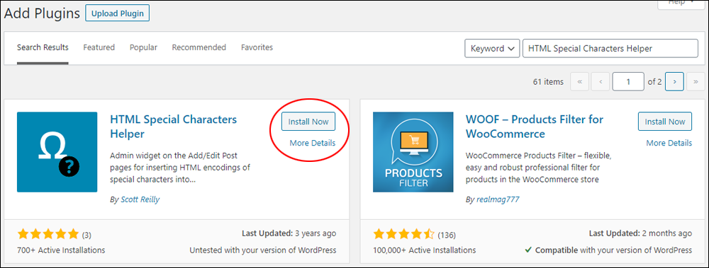Click 'Last Updated: 3 years ago' text
Viewport: 709px width, 268px height.
[289, 234]
